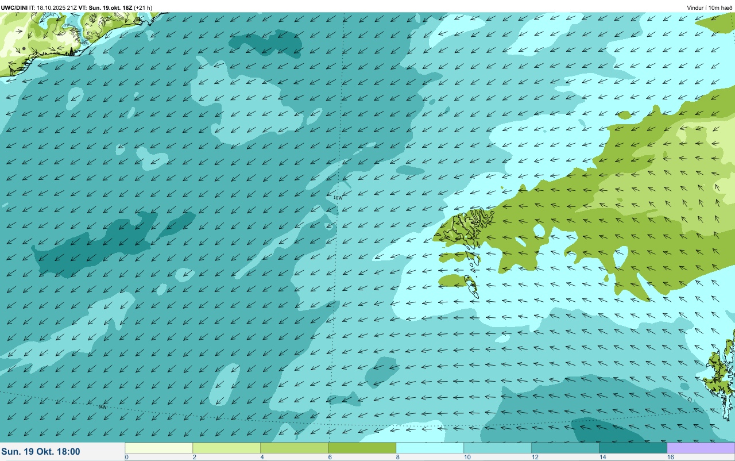Click the legend scale value '8'
The image size is (735, 461).
[x=397, y=457]
